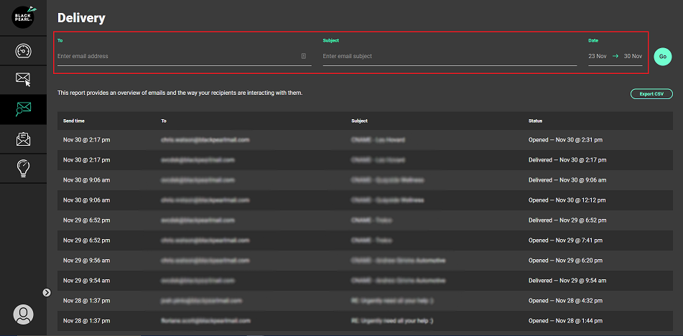
Task: Sort by the Send time column header
Action: click(x=73, y=121)
